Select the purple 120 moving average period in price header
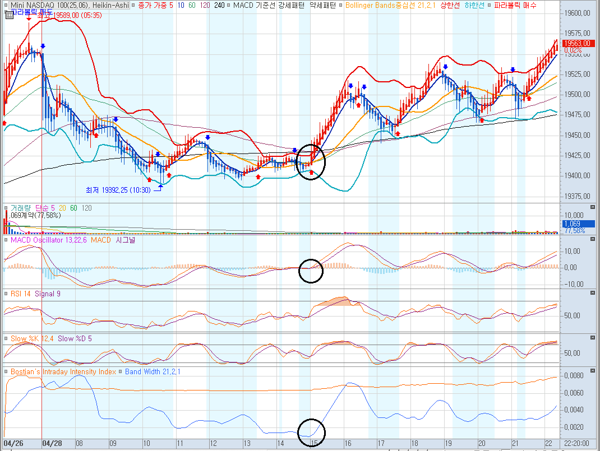This screenshot has width=600, height=451. point(205,6)
